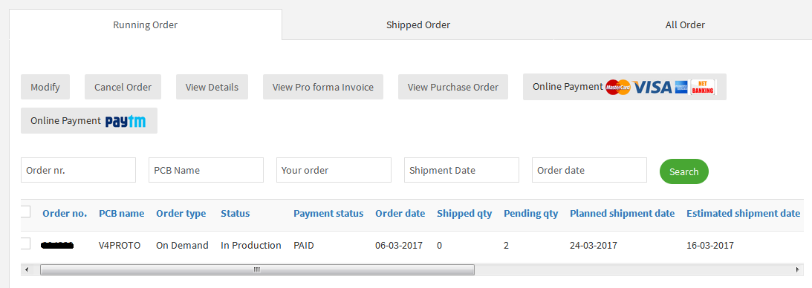812x288 pixels.
Task: Tick the select-all checkbox in table header
Action: [25, 212]
